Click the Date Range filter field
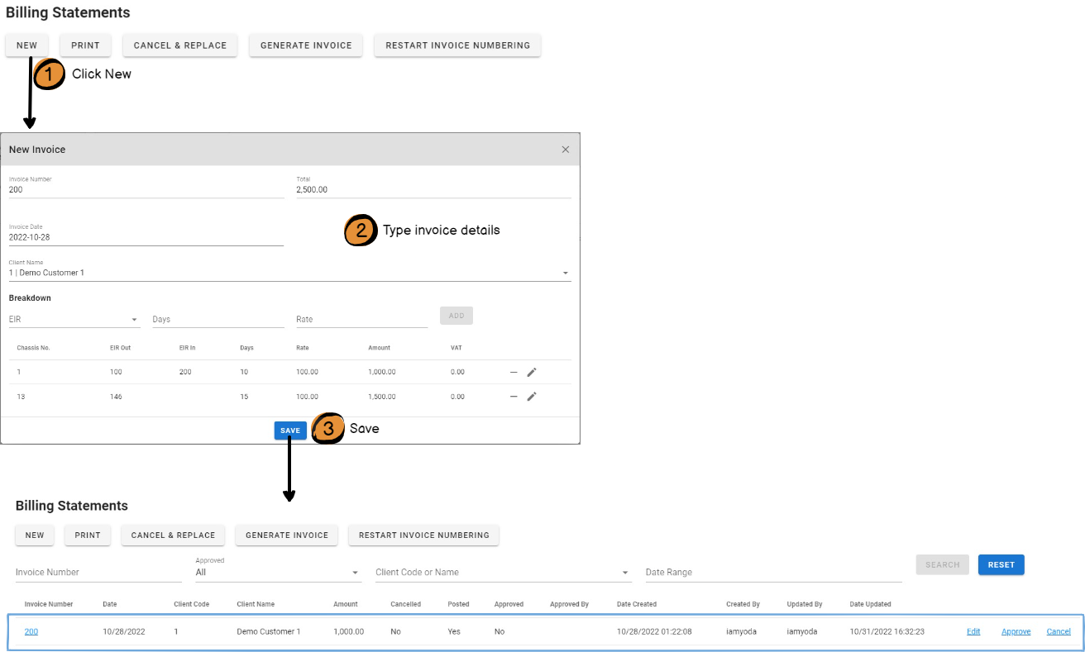This screenshot has height=652, width=1085. 773,572
